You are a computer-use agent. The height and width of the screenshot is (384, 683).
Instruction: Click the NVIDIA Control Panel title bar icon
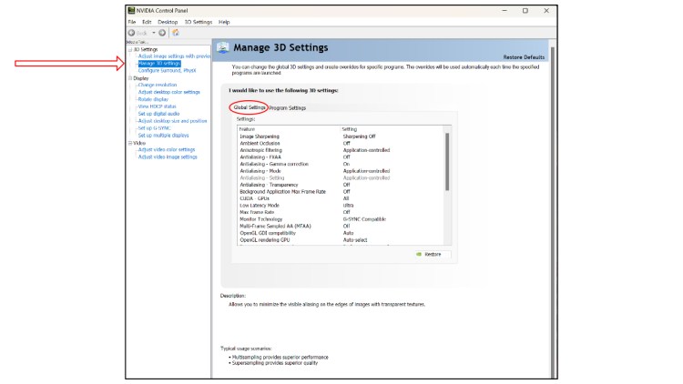pyautogui.click(x=131, y=11)
